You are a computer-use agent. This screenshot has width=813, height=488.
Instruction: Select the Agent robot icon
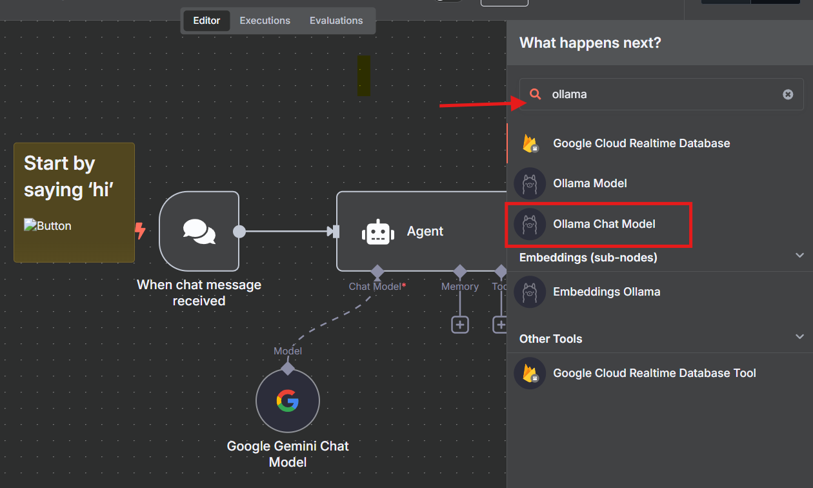point(377,232)
